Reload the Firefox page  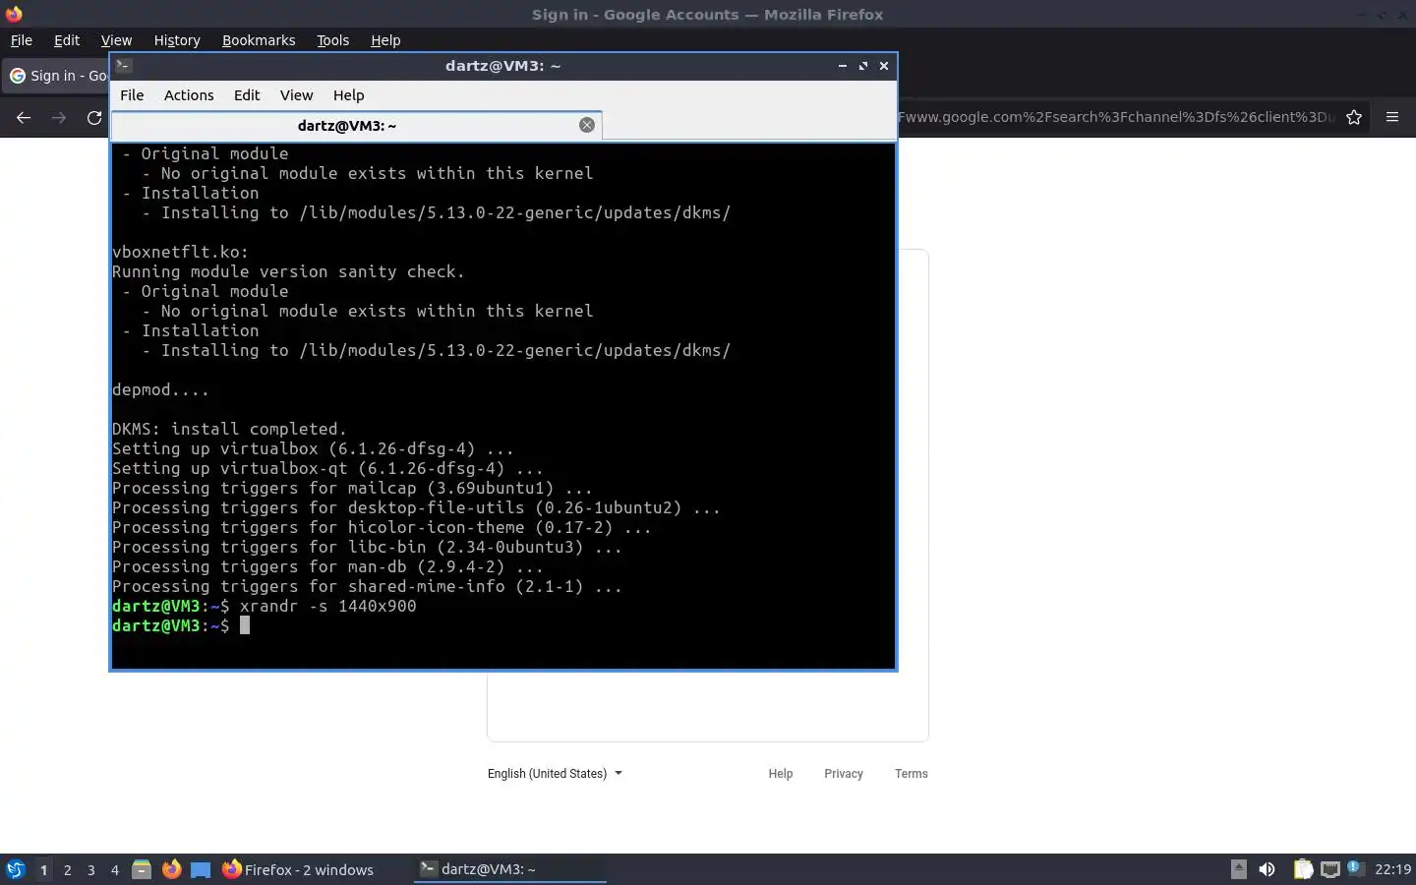(x=94, y=117)
